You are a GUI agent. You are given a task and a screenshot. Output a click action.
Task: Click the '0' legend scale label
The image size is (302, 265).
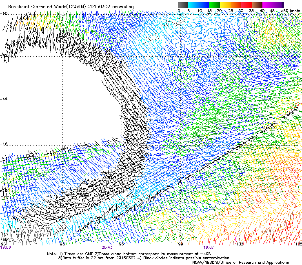(179, 11)
